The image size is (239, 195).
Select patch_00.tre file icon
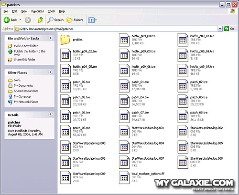(x=65, y=86)
